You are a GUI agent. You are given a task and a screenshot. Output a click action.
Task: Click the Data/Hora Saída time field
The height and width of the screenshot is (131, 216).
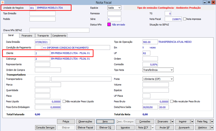tap(164, 107)
